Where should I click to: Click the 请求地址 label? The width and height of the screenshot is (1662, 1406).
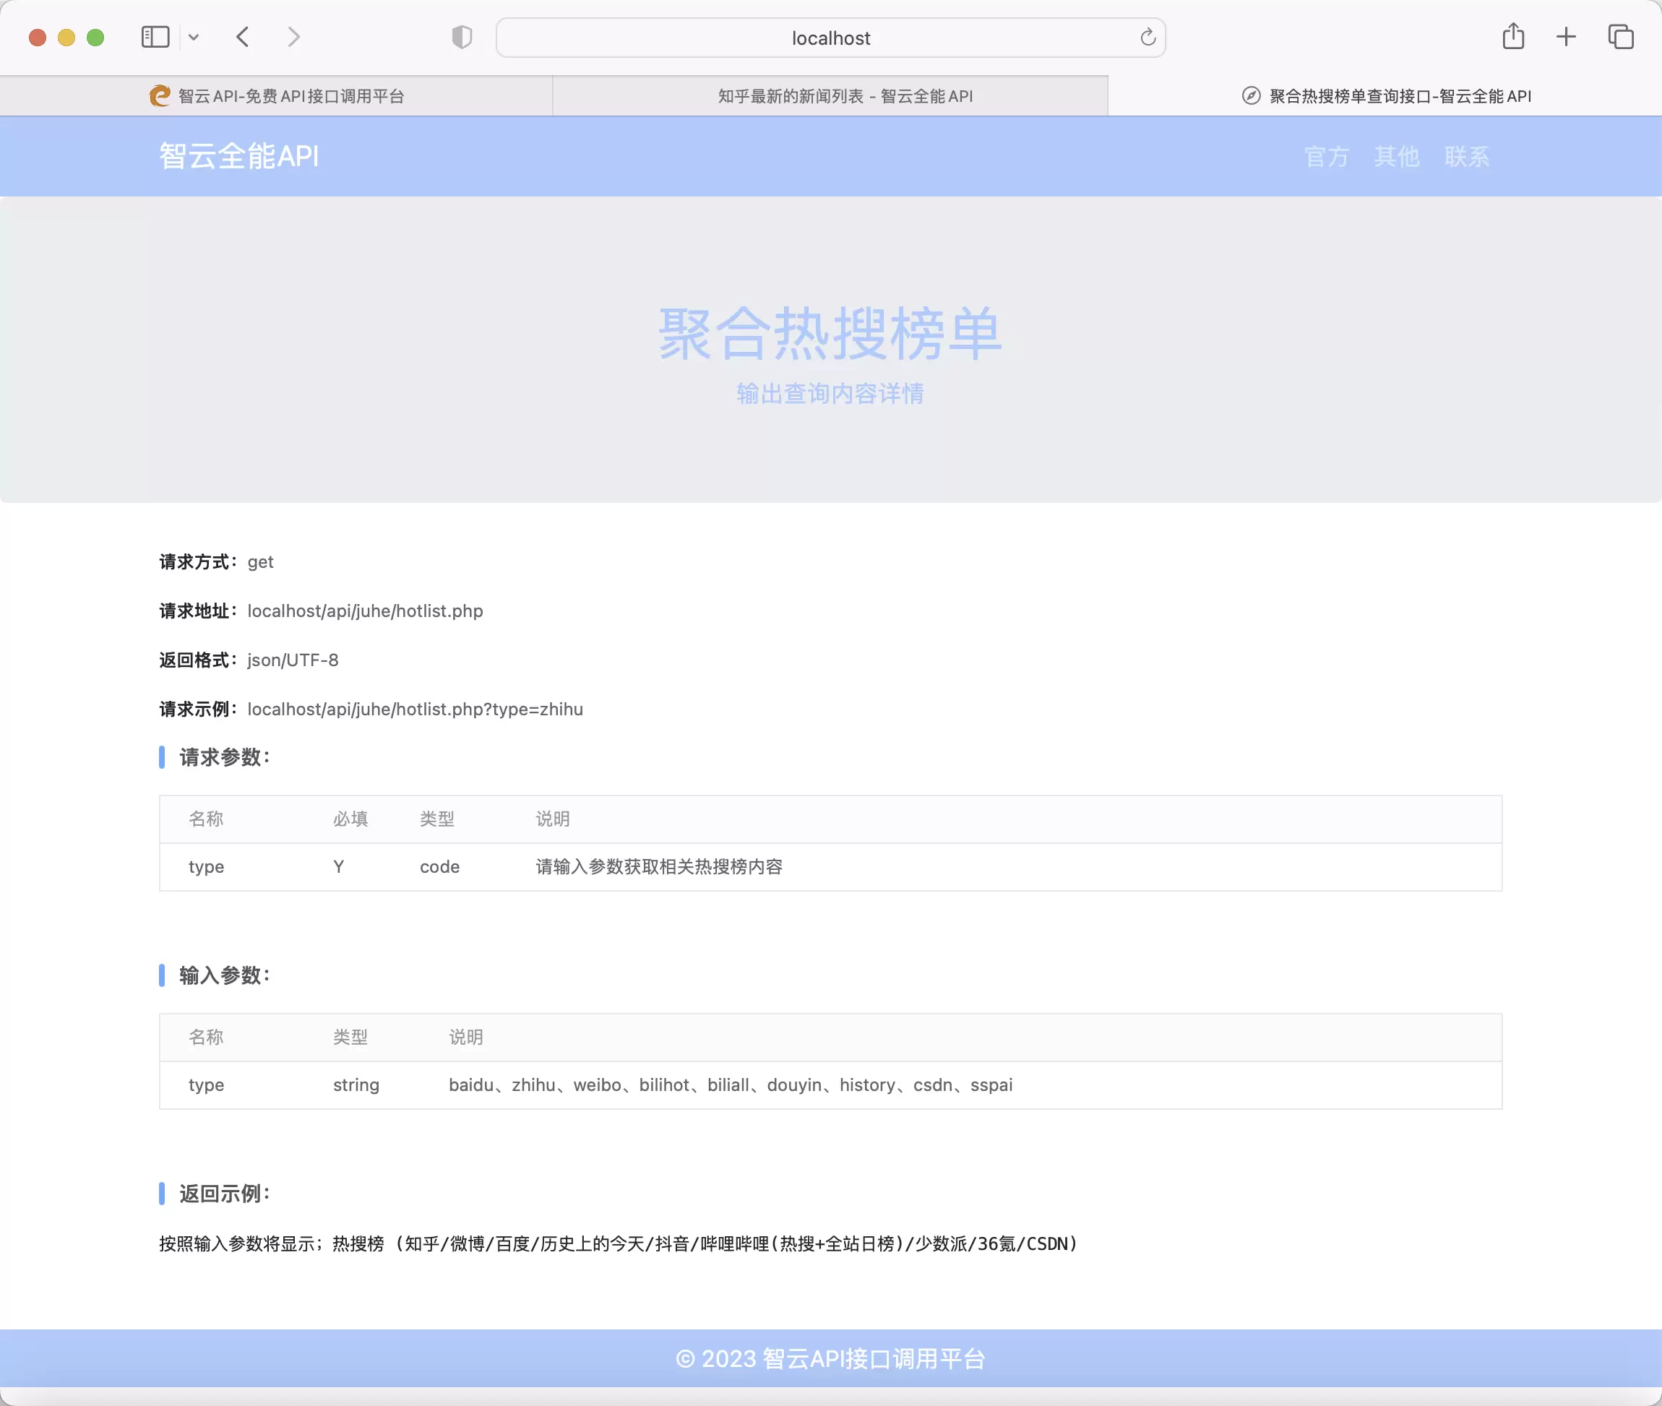pyautogui.click(x=198, y=611)
